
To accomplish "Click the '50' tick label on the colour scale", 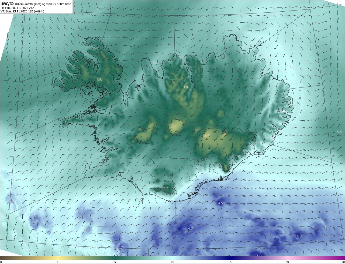I will [x=343, y=262].
